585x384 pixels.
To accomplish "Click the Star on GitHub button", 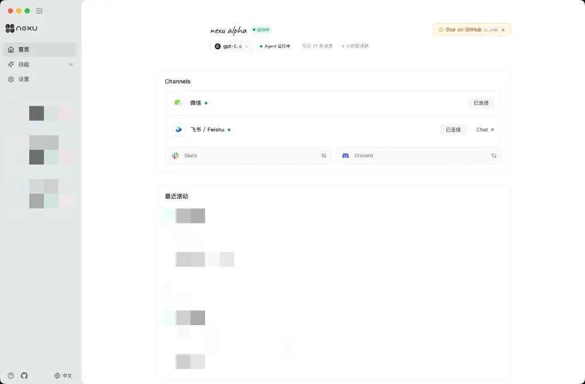I will (471, 29).
